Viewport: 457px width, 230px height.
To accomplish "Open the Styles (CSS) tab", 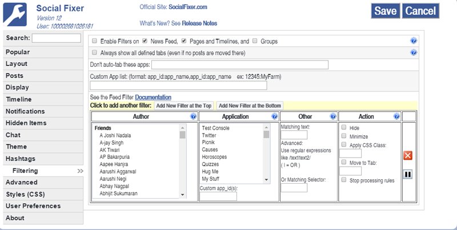I will (x=43, y=194).
